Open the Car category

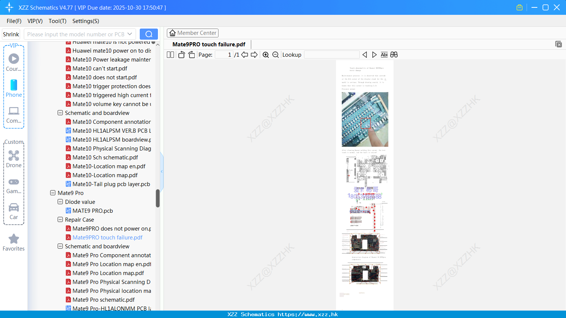click(x=14, y=211)
